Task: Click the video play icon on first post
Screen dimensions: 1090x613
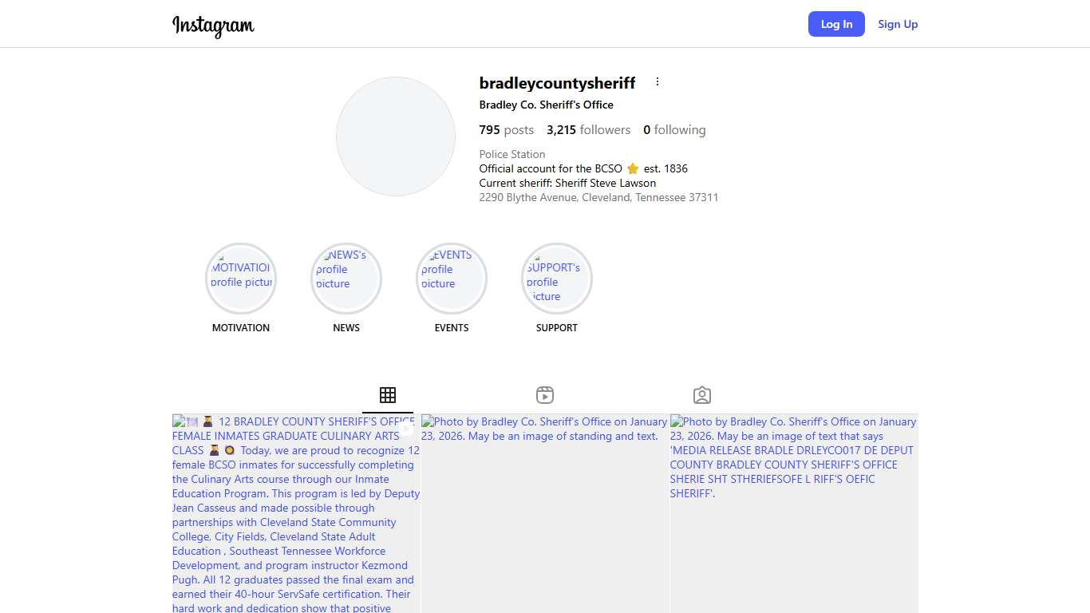Action: pyautogui.click(x=406, y=429)
